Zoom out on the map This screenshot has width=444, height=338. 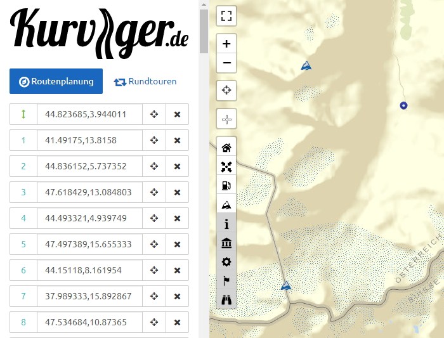[226, 63]
